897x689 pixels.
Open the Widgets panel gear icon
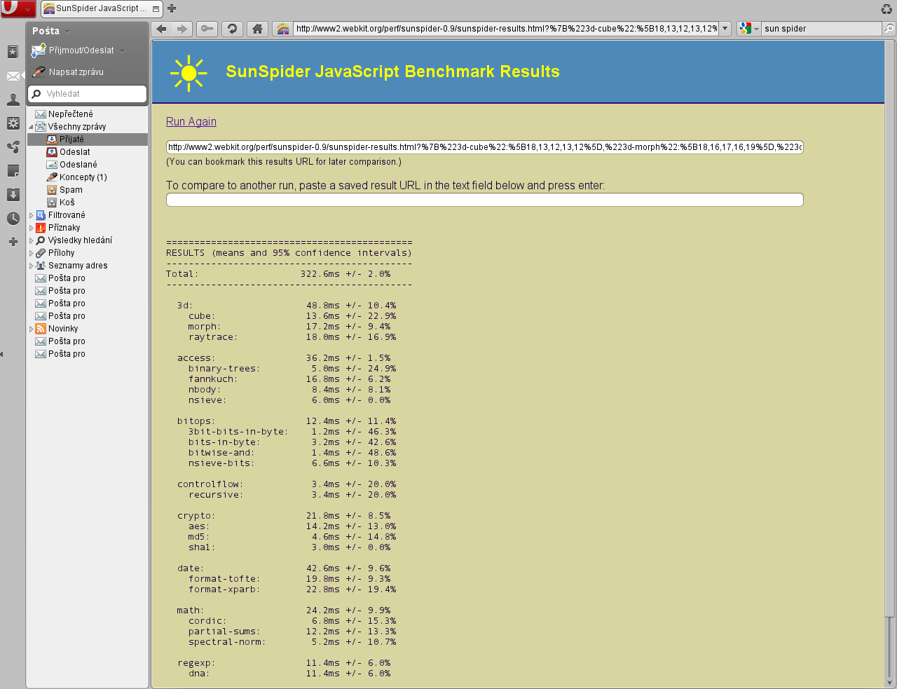click(13, 123)
